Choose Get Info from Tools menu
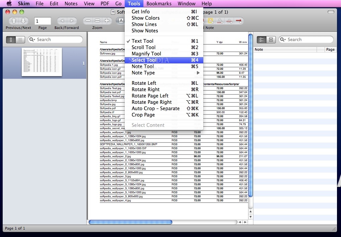This screenshot has height=237, width=341. click(164, 12)
